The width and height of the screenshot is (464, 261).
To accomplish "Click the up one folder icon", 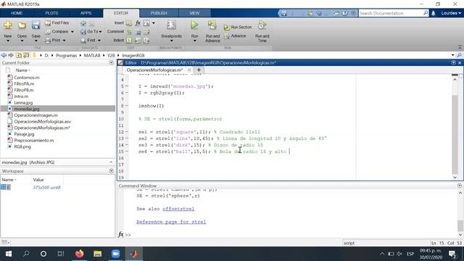I will click(19, 55).
